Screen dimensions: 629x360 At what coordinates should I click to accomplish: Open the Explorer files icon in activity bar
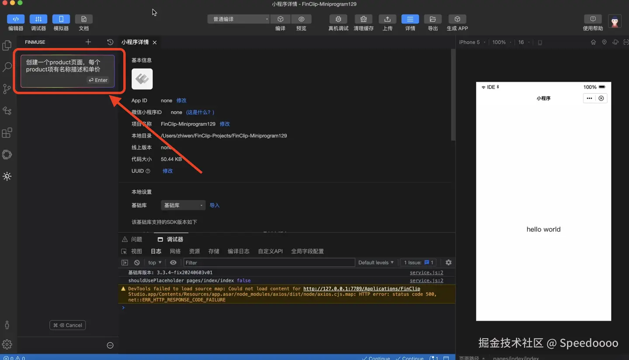click(x=7, y=45)
